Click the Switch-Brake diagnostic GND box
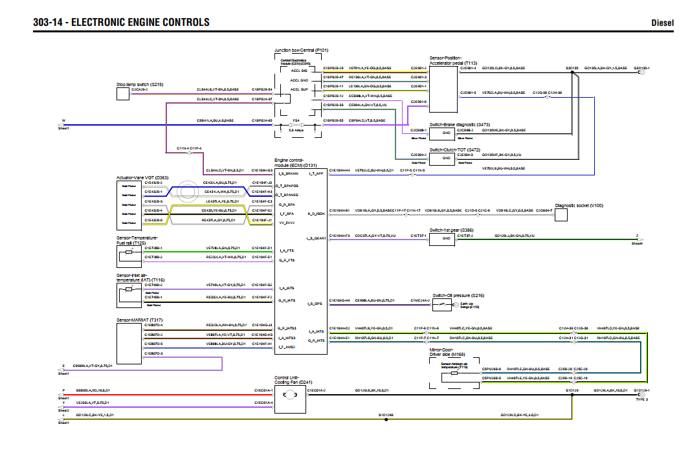 click(x=445, y=133)
